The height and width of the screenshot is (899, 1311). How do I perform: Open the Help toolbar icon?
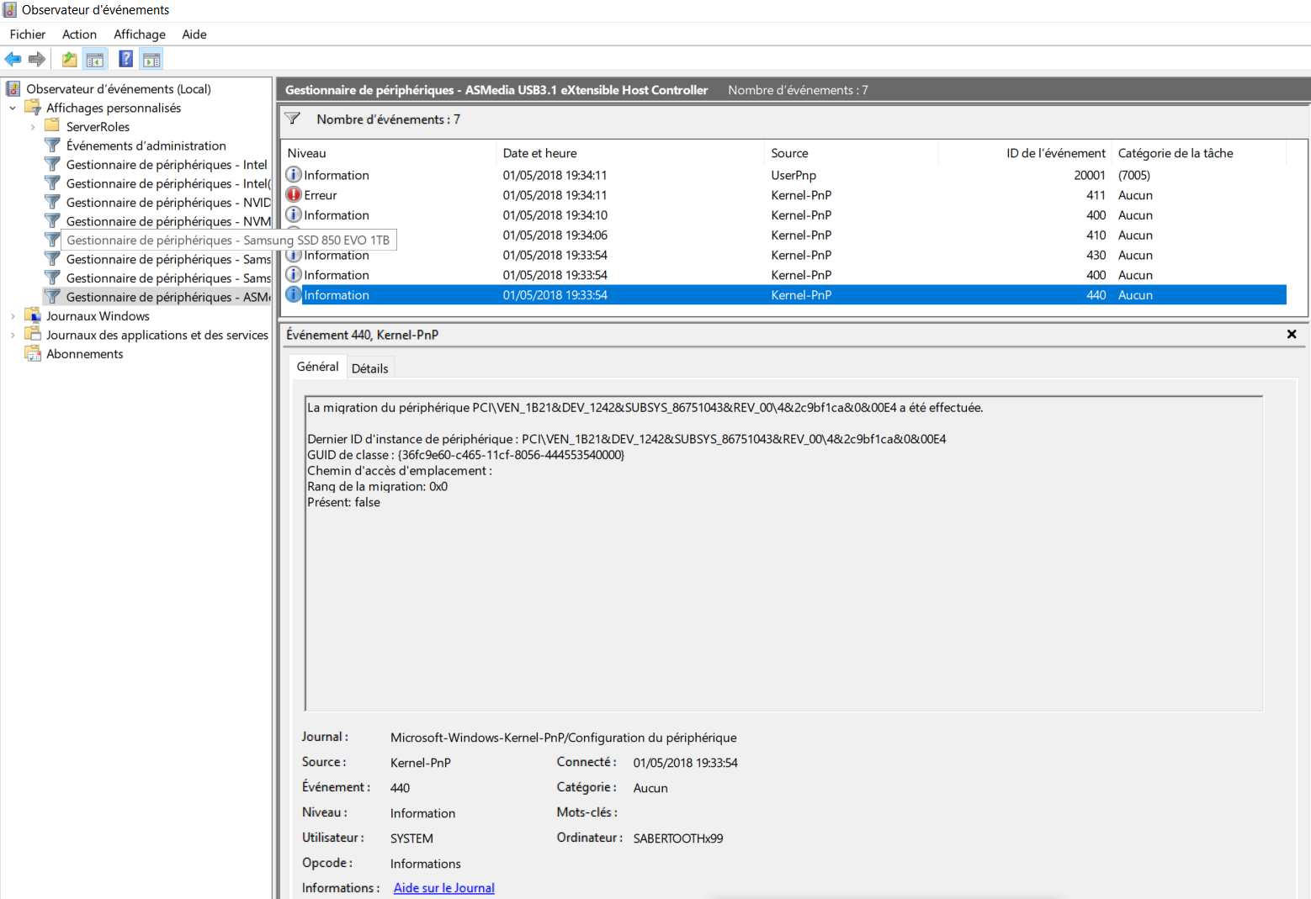126,59
